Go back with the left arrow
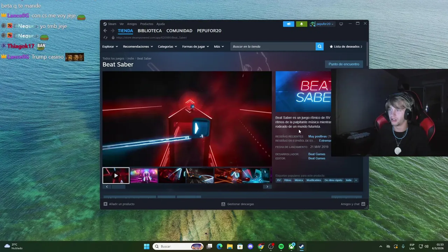The height and width of the screenshot is (252, 448). 105,31
